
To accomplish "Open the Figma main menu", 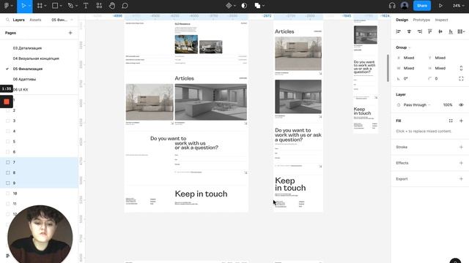I will 7,6.
